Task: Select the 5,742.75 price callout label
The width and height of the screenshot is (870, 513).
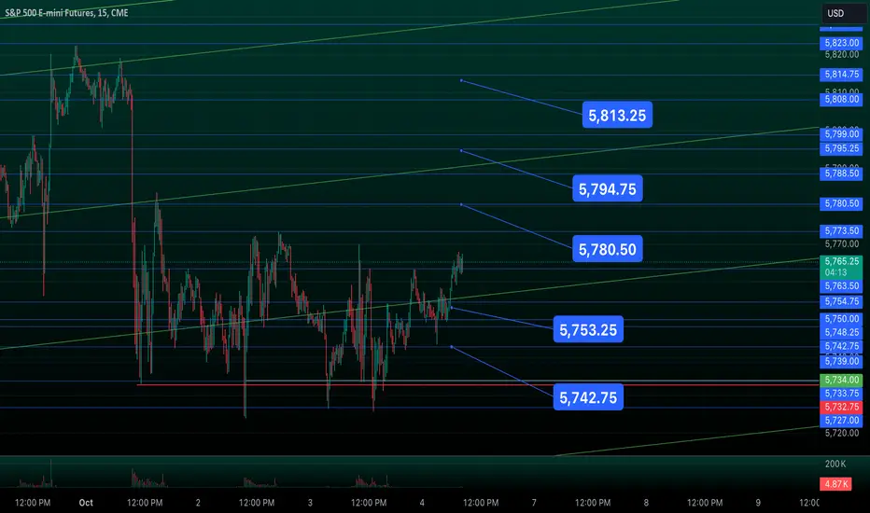Action: click(588, 397)
